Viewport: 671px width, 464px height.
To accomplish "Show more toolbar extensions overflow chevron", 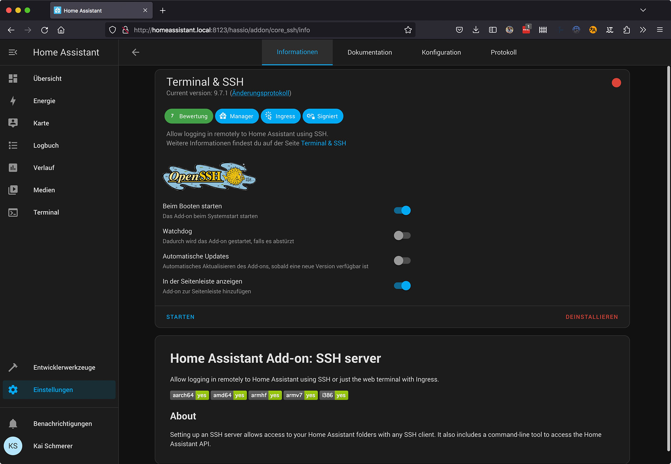I will click(x=643, y=30).
